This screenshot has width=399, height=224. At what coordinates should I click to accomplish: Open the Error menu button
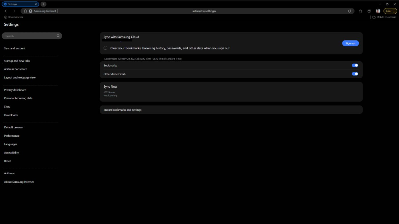pos(390,11)
